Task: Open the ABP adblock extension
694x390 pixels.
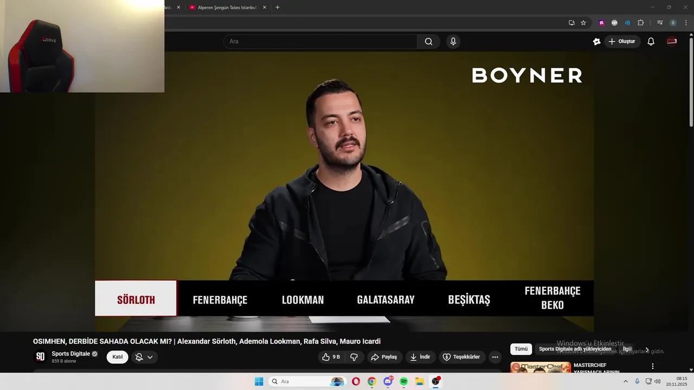Action: [614, 23]
